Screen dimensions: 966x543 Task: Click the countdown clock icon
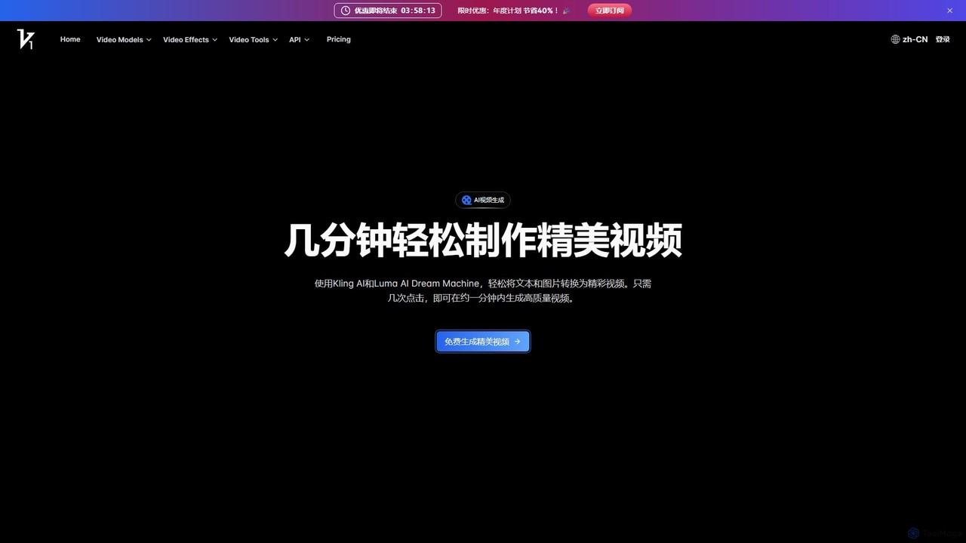pos(346,11)
